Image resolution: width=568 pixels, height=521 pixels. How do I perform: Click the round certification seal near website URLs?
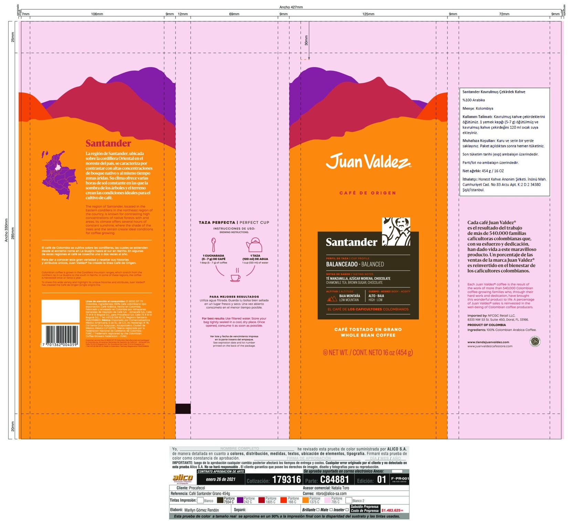[x=535, y=341]
